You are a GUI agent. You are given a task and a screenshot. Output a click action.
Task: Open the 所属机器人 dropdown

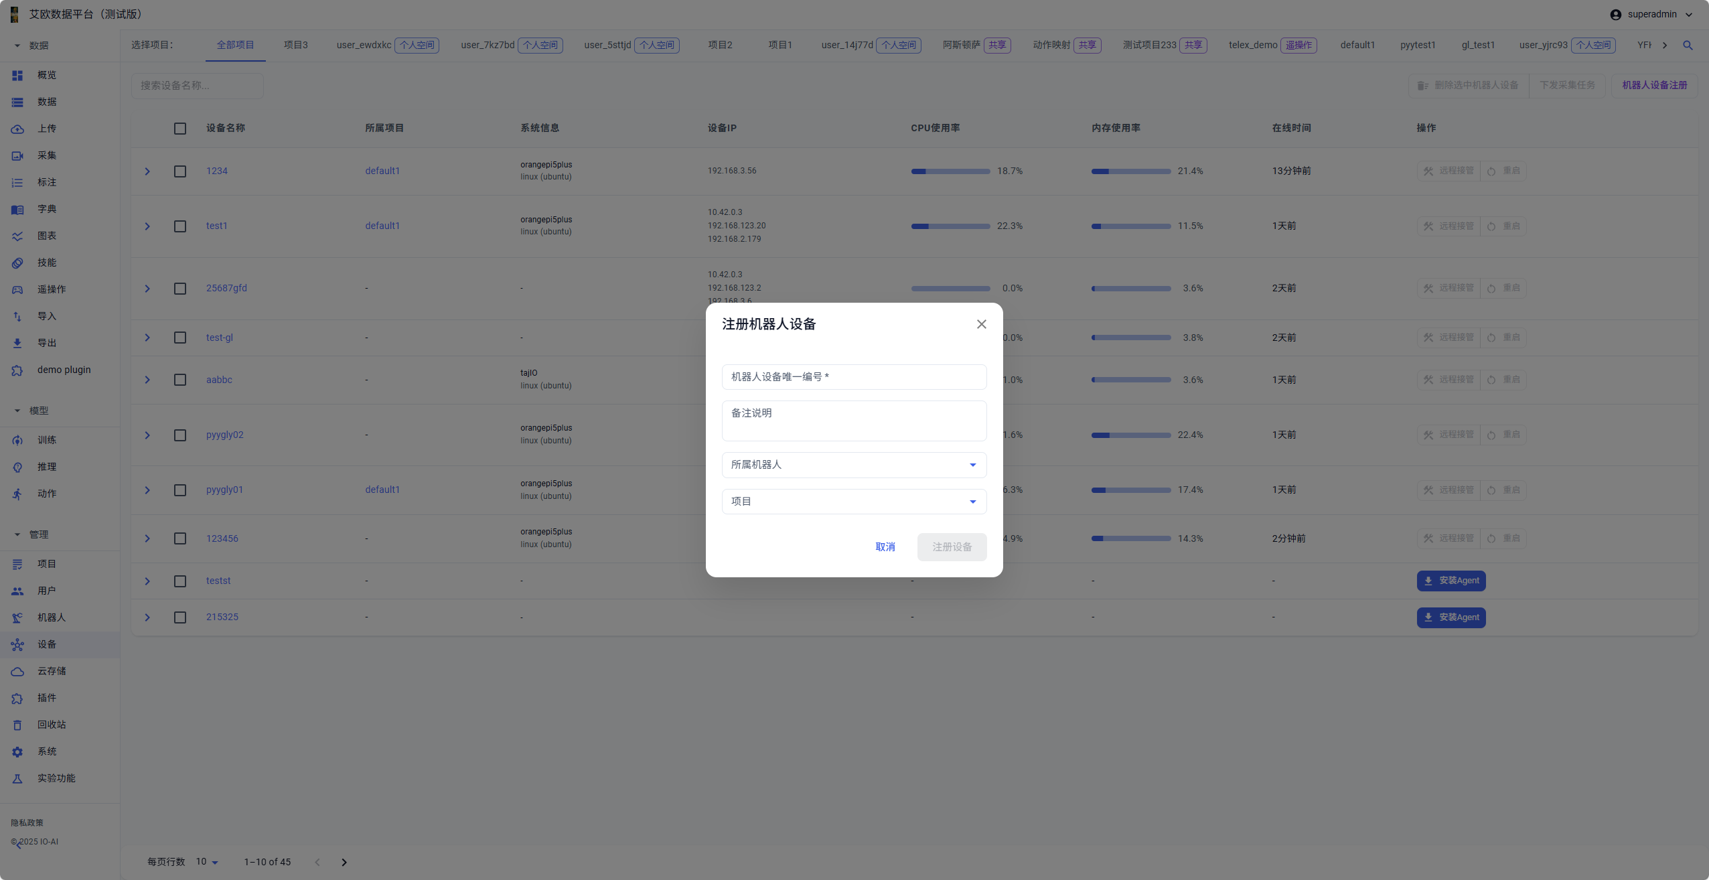click(854, 465)
